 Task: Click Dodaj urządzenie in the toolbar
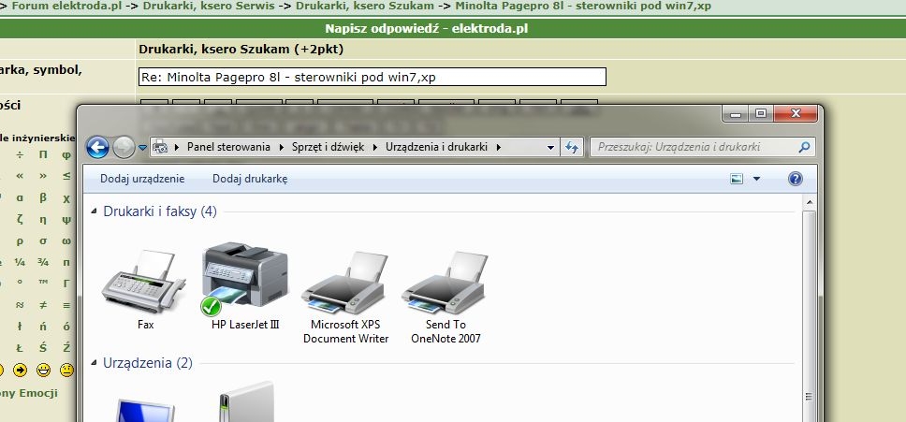(x=142, y=179)
